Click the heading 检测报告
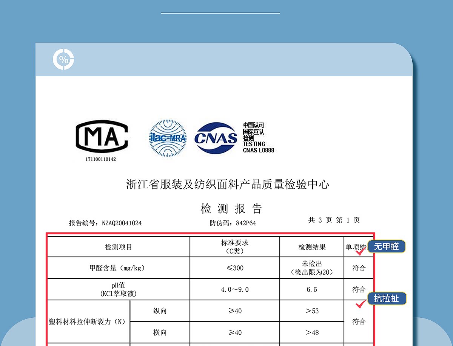The width and height of the screenshot is (453, 346). pyautogui.click(x=231, y=209)
